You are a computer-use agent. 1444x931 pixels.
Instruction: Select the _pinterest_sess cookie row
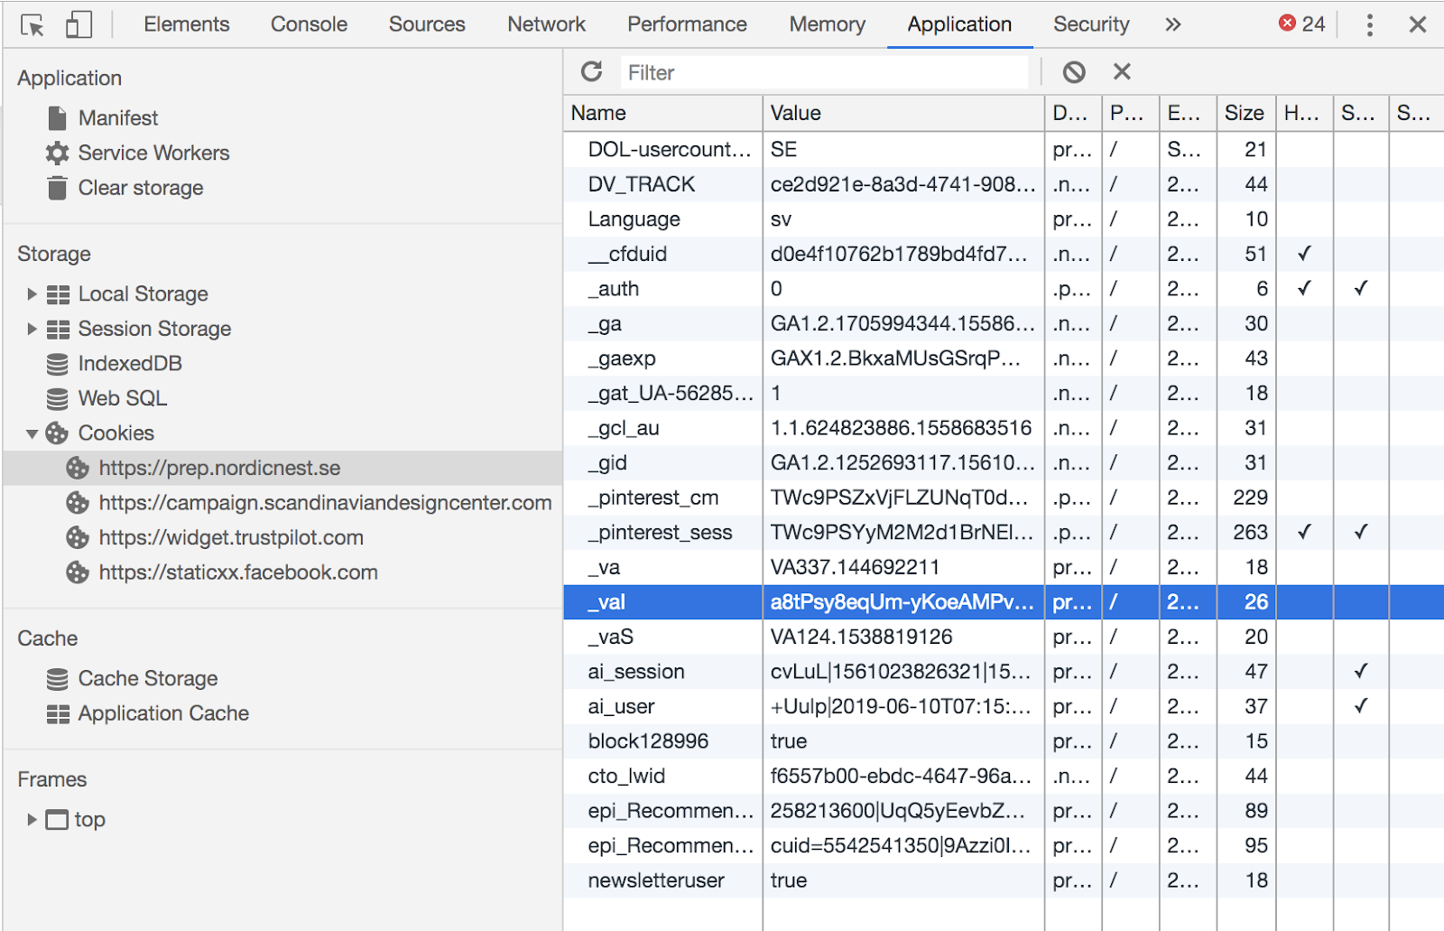(1004, 533)
